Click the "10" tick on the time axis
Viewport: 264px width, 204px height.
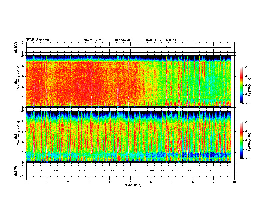(x=234, y=182)
